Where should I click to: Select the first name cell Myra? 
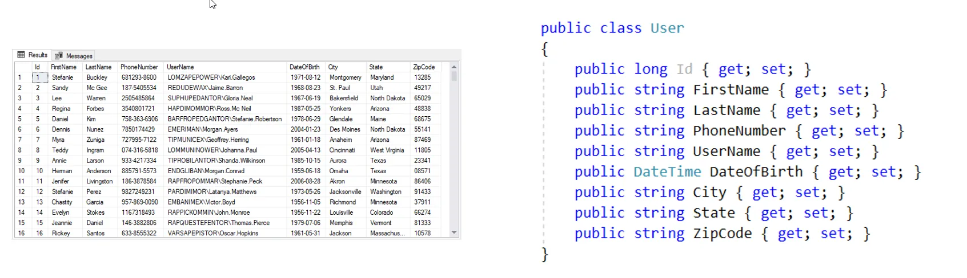65,140
